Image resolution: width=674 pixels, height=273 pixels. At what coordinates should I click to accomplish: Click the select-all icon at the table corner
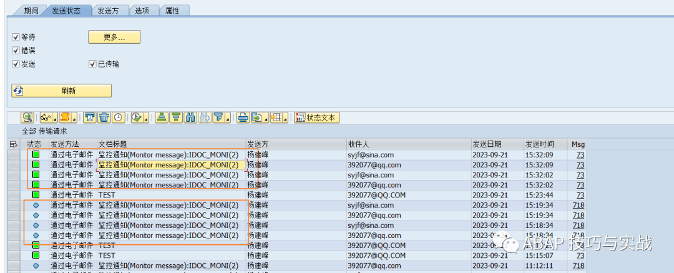point(13,144)
